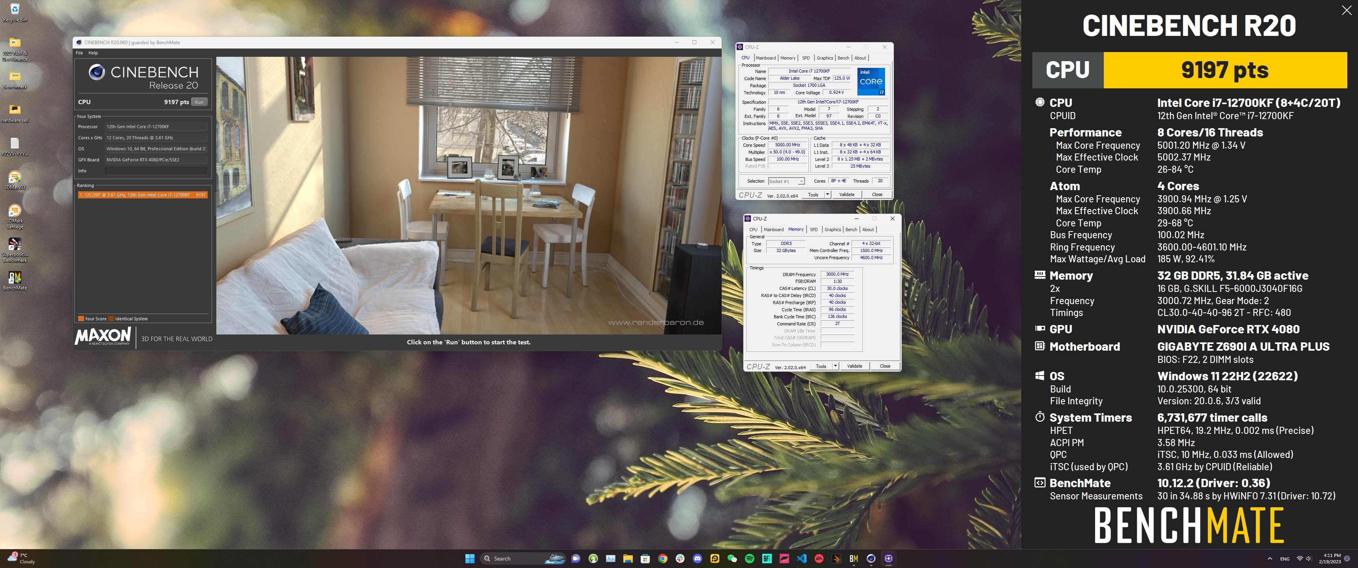Open Spotify from the taskbar
The height and width of the screenshot is (568, 1358).
(750, 559)
